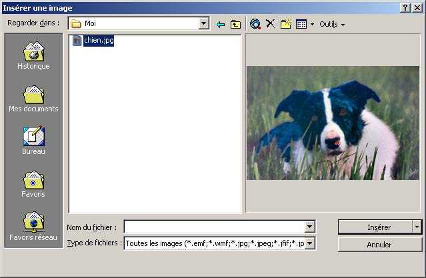Go up one folder level

[235, 24]
